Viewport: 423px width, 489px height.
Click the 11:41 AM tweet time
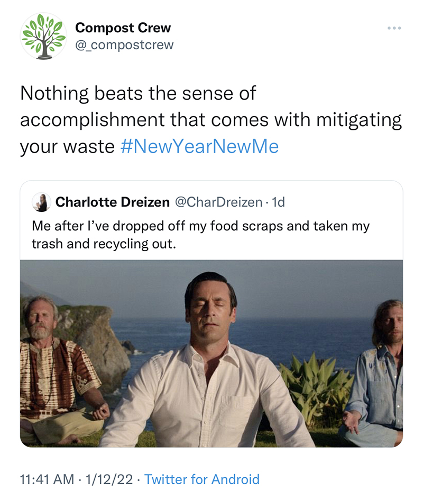(x=47, y=479)
